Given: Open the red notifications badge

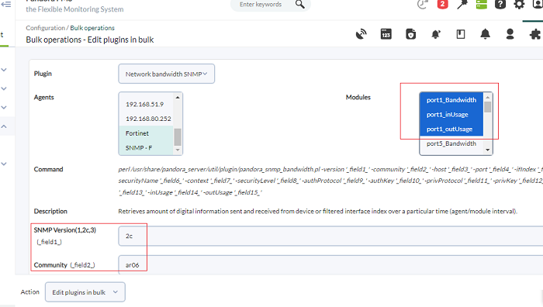Looking at the screenshot, I should [x=442, y=5].
